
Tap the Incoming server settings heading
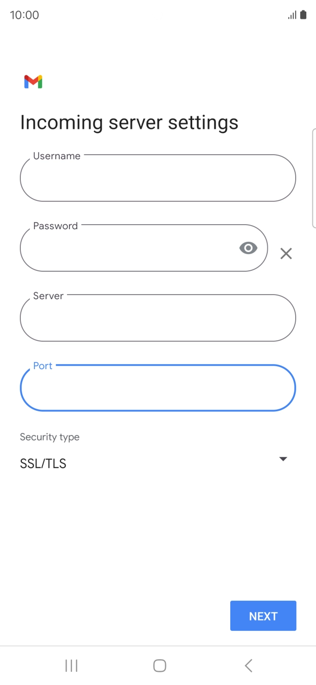pos(129,122)
